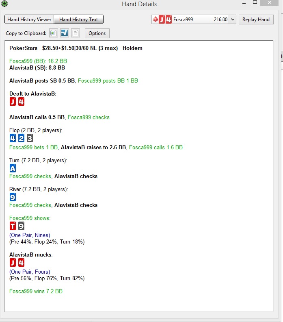Viewport: 283px width, 322px height.
Task: Click the gray Three card on the flop
Action: click(x=30, y=138)
